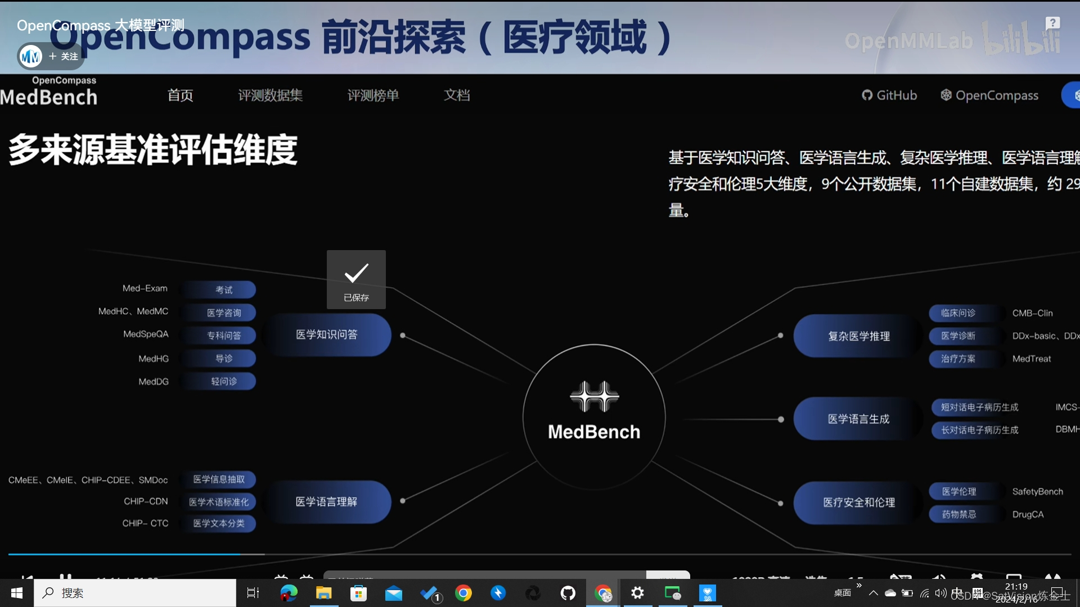Viewport: 1080px width, 607px height.
Task: Click the 复杂医学推理 category node
Action: [x=858, y=336]
